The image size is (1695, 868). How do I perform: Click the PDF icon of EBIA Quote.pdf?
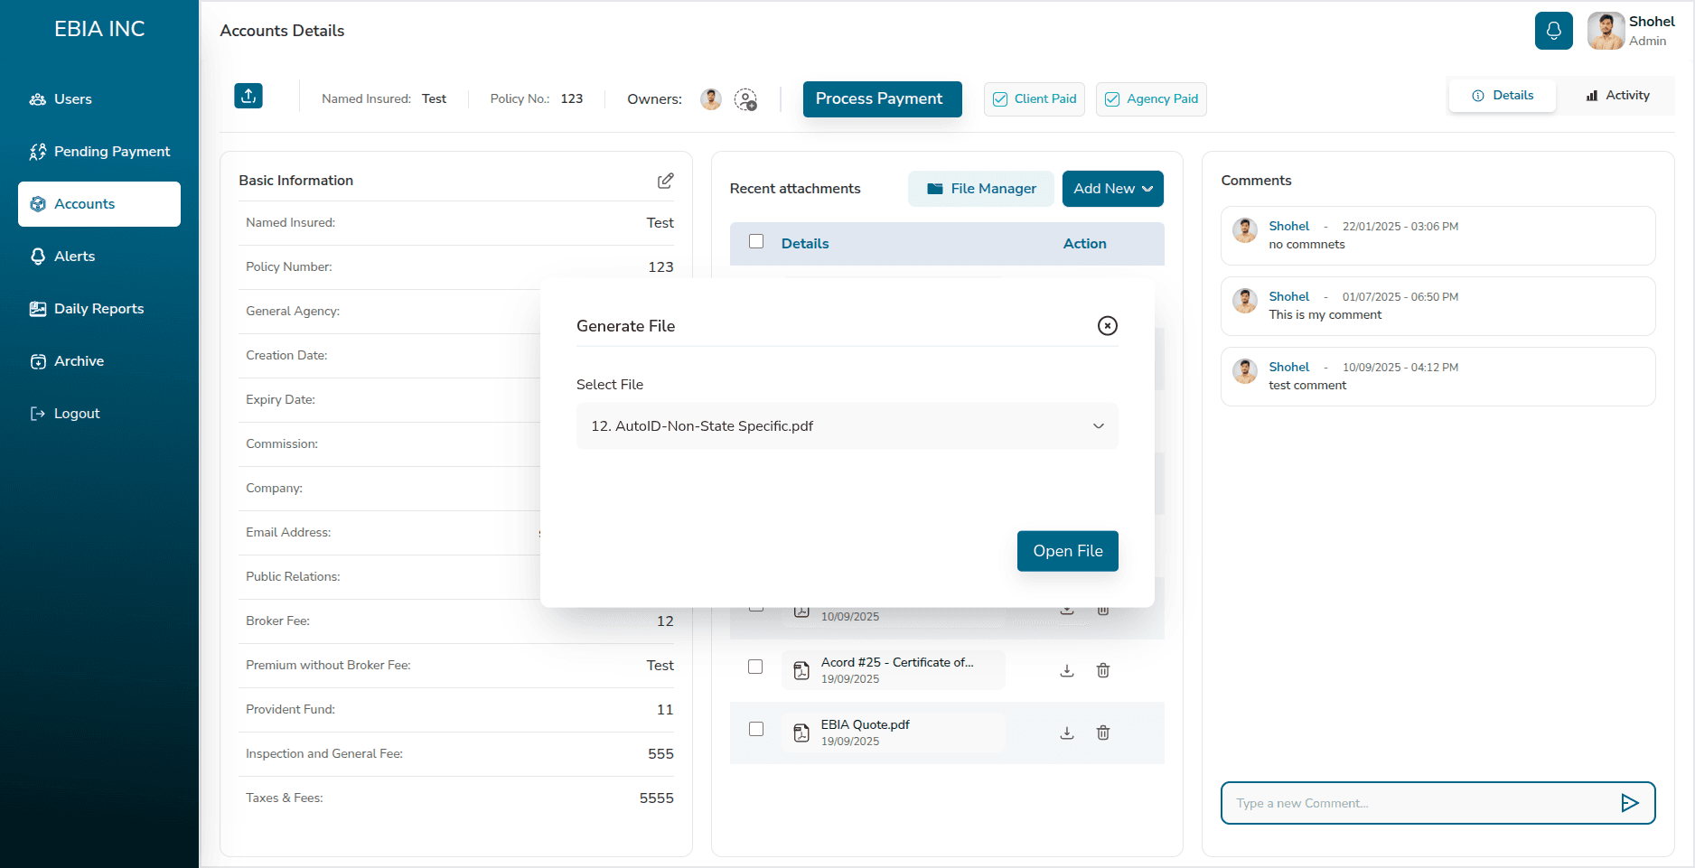801,733
